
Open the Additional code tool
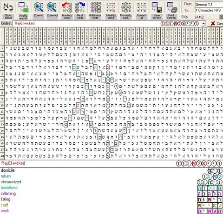(95, 7)
